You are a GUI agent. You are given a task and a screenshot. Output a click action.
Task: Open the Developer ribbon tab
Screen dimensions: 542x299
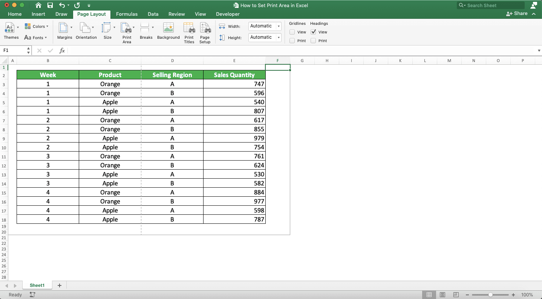click(227, 14)
